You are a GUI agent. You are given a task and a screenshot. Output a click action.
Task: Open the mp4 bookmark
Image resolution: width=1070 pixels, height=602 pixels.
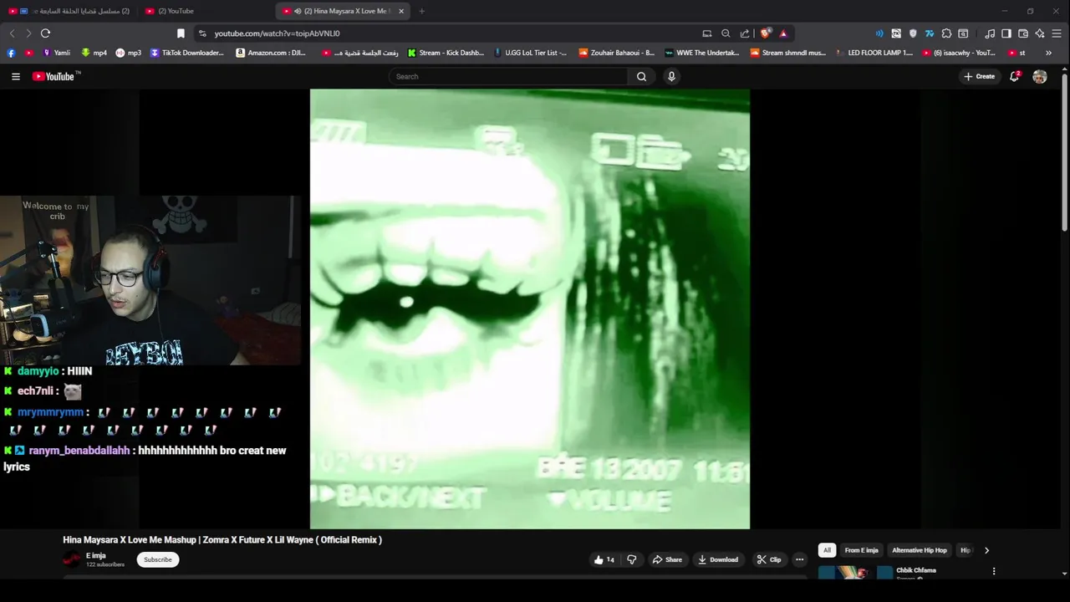click(94, 53)
